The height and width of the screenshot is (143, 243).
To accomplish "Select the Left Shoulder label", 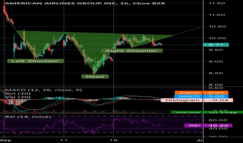I will tap(35, 61).
